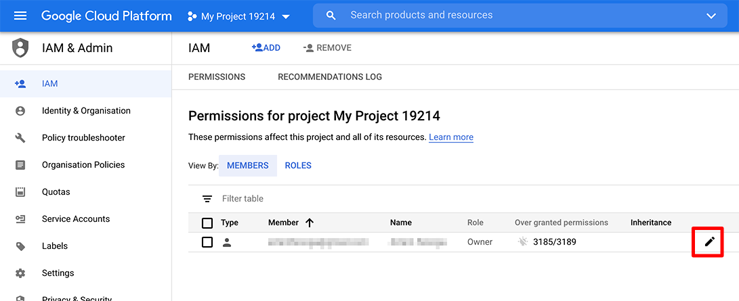Image resolution: width=739 pixels, height=301 pixels.
Task: Click the Name column header
Action: pyautogui.click(x=401, y=223)
